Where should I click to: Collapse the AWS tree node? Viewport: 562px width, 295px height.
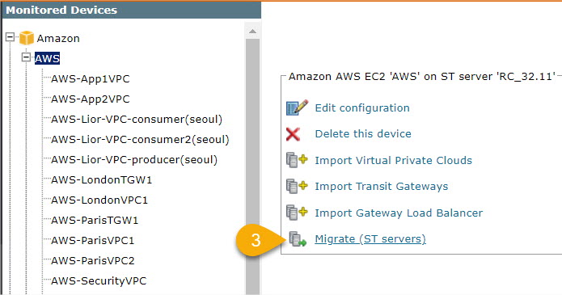coord(26,57)
